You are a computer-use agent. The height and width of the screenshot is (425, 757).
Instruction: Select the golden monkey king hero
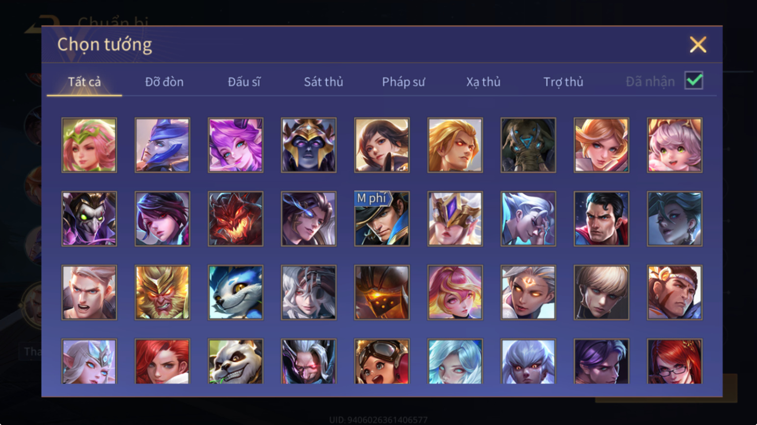pos(162,293)
